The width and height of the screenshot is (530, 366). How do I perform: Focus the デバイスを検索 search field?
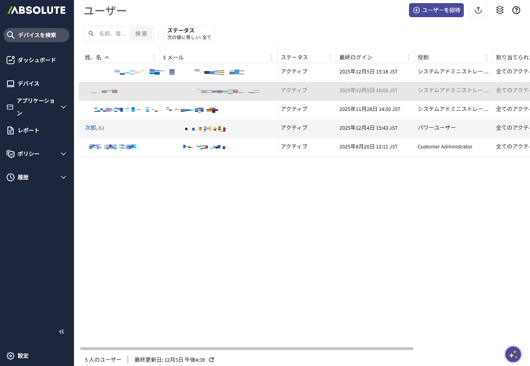click(x=37, y=35)
